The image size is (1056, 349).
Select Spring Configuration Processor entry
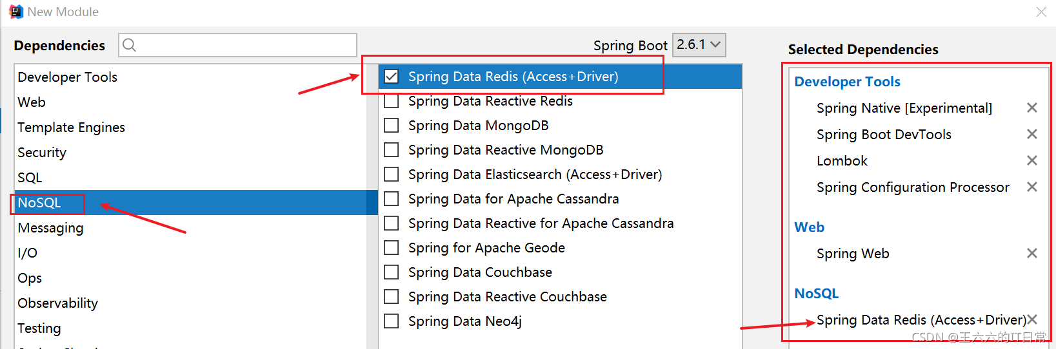[x=913, y=187]
